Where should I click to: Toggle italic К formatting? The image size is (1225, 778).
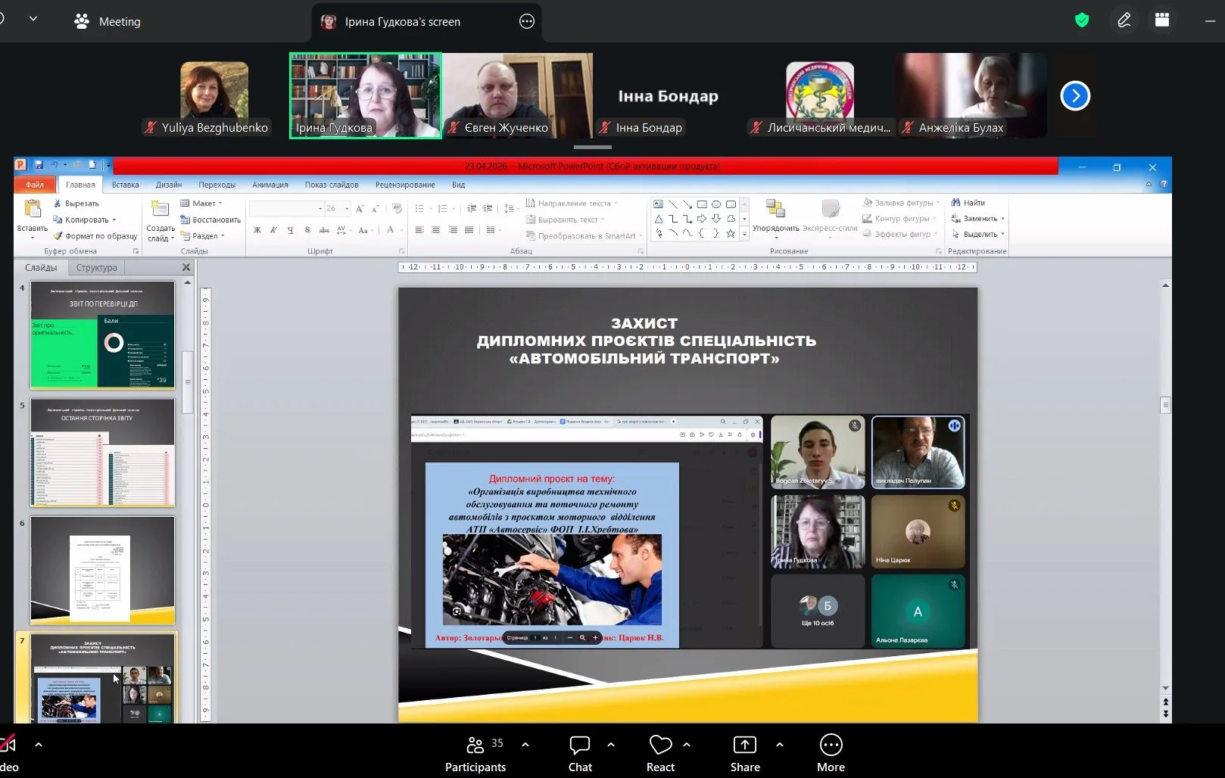pyautogui.click(x=273, y=230)
